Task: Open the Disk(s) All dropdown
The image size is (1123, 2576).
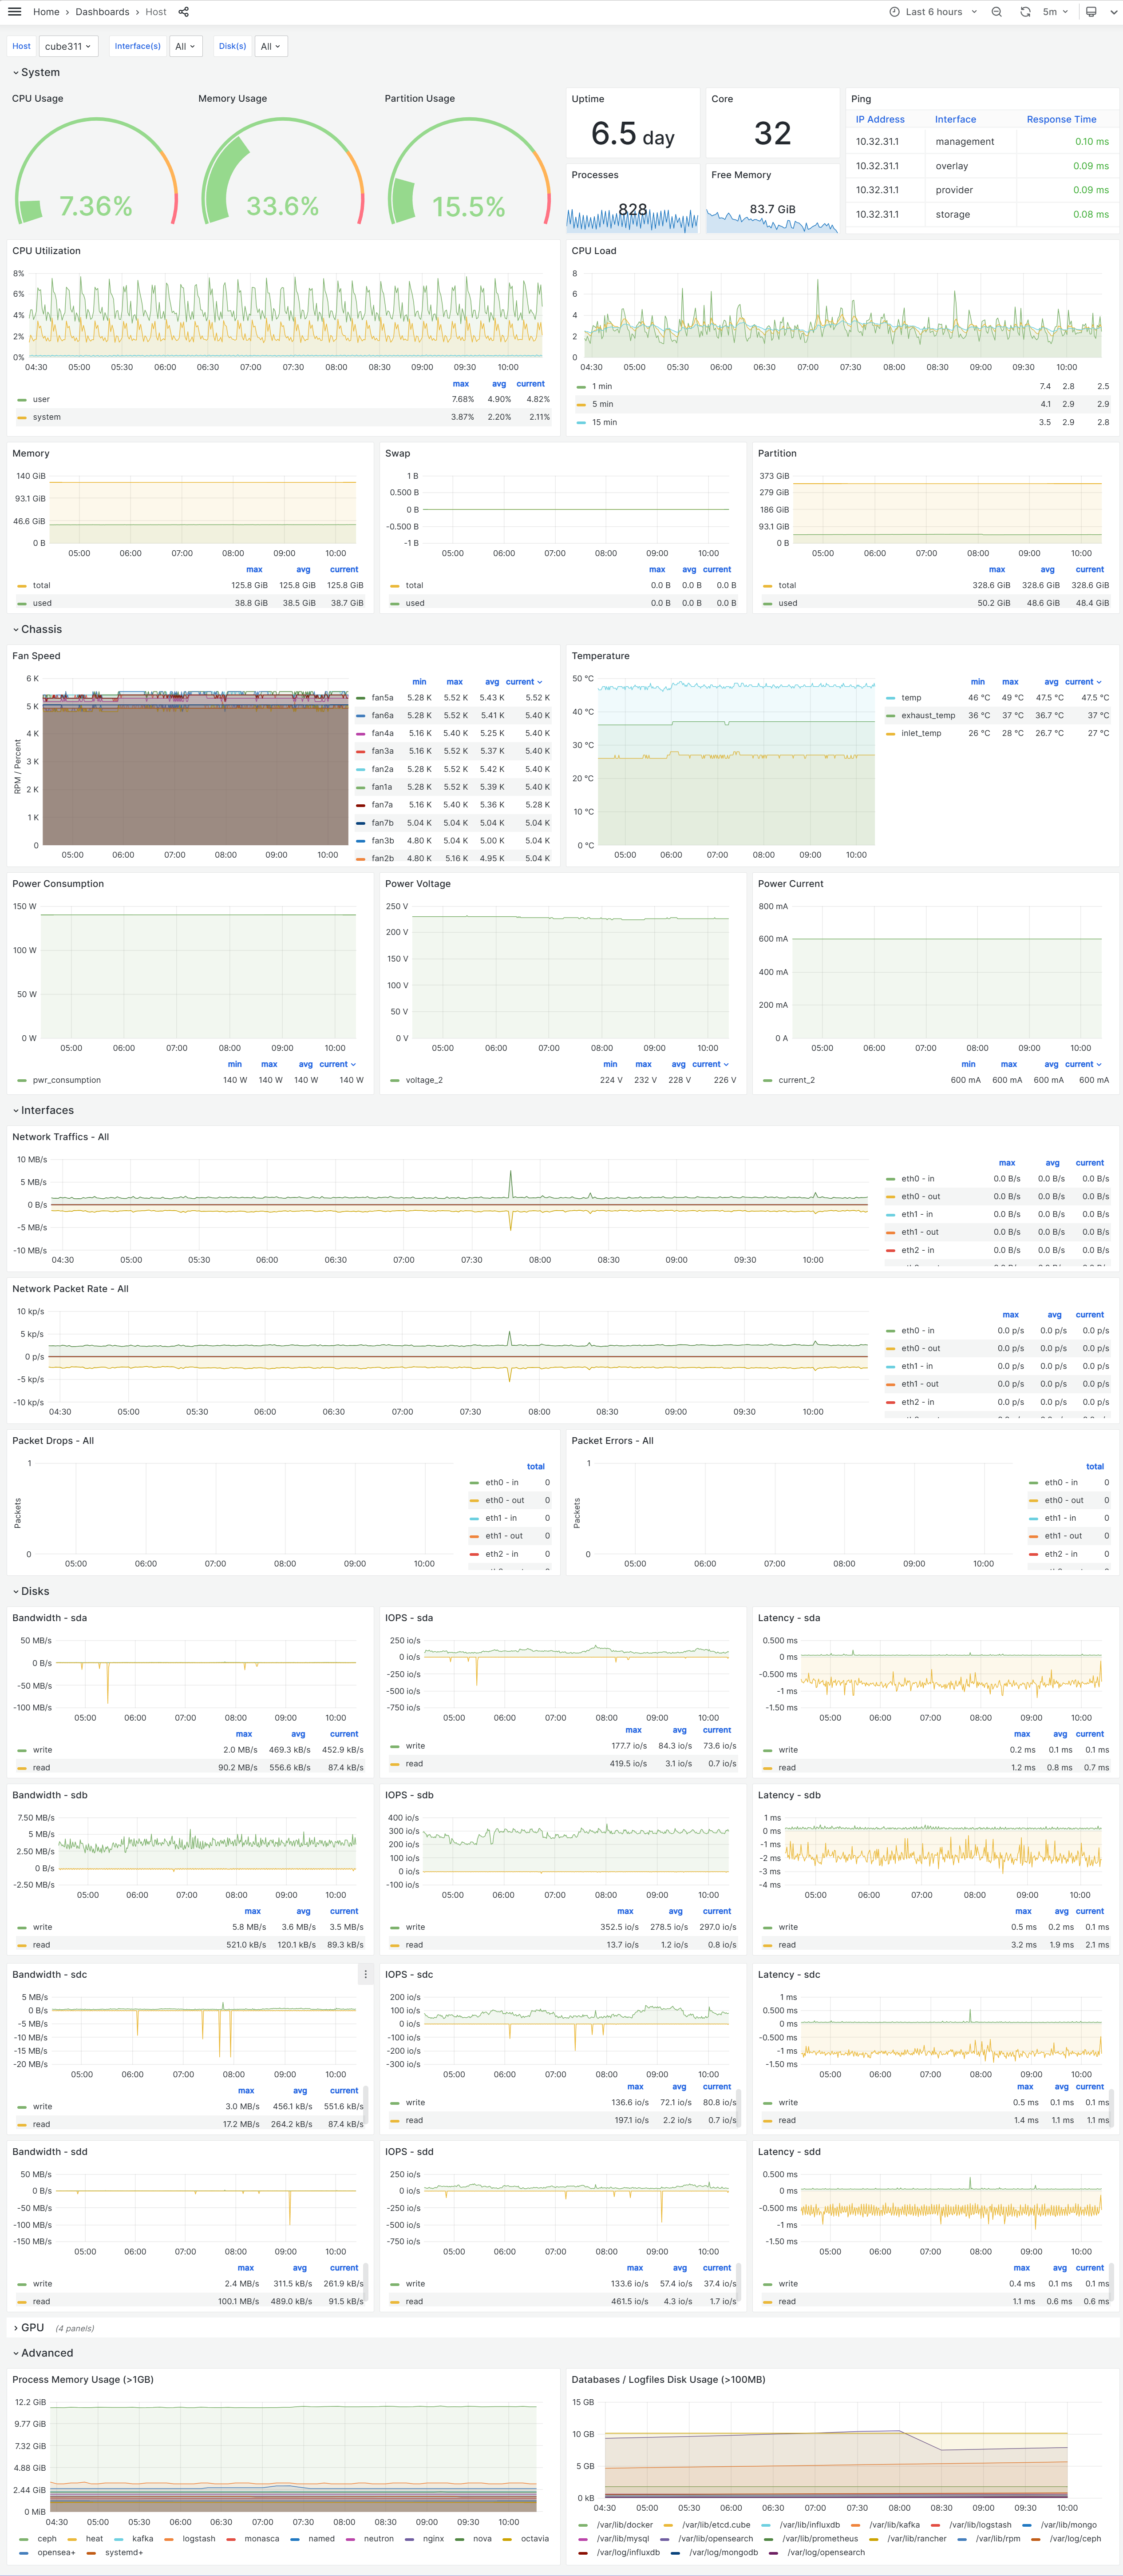Action: (271, 46)
